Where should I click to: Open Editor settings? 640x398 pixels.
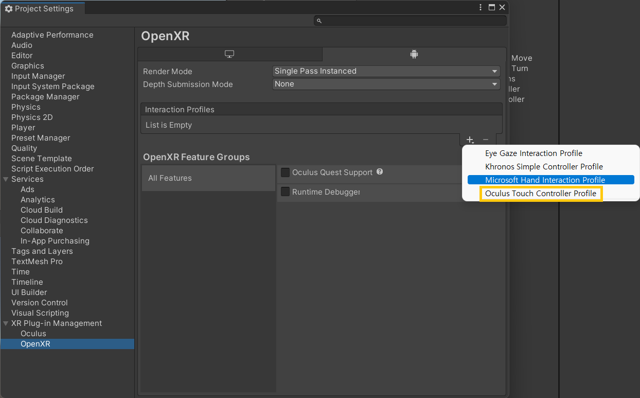tap(22, 56)
